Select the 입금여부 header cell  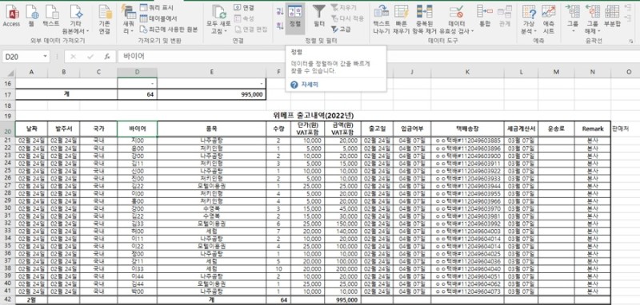tap(412, 129)
